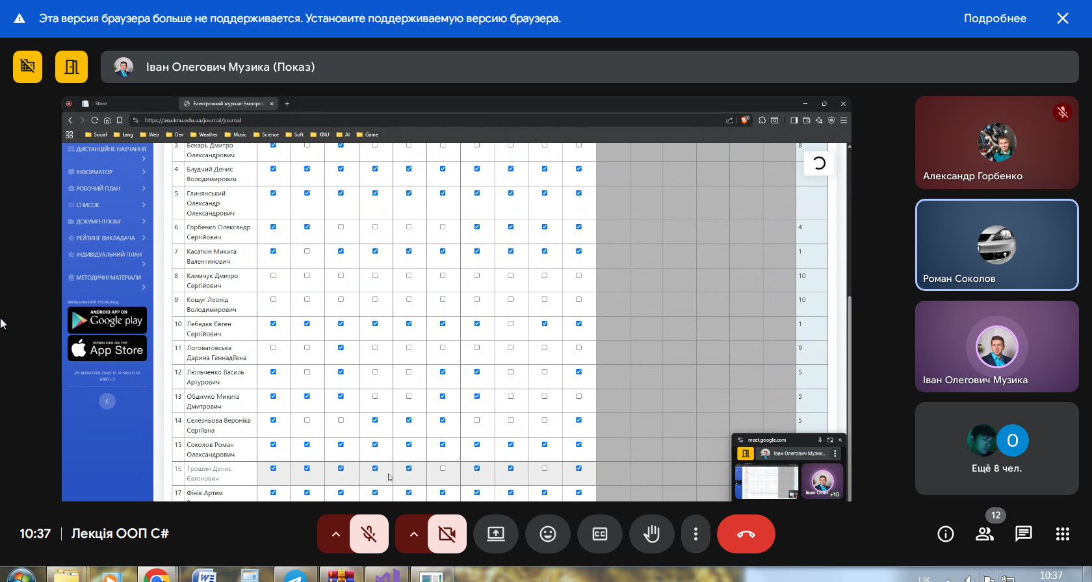Expand the ІНФОРМАТОР sidebar section

pyautogui.click(x=107, y=172)
